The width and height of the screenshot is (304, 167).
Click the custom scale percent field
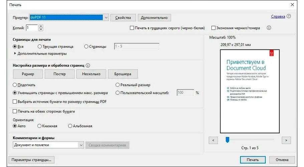pyautogui.click(x=185, y=93)
